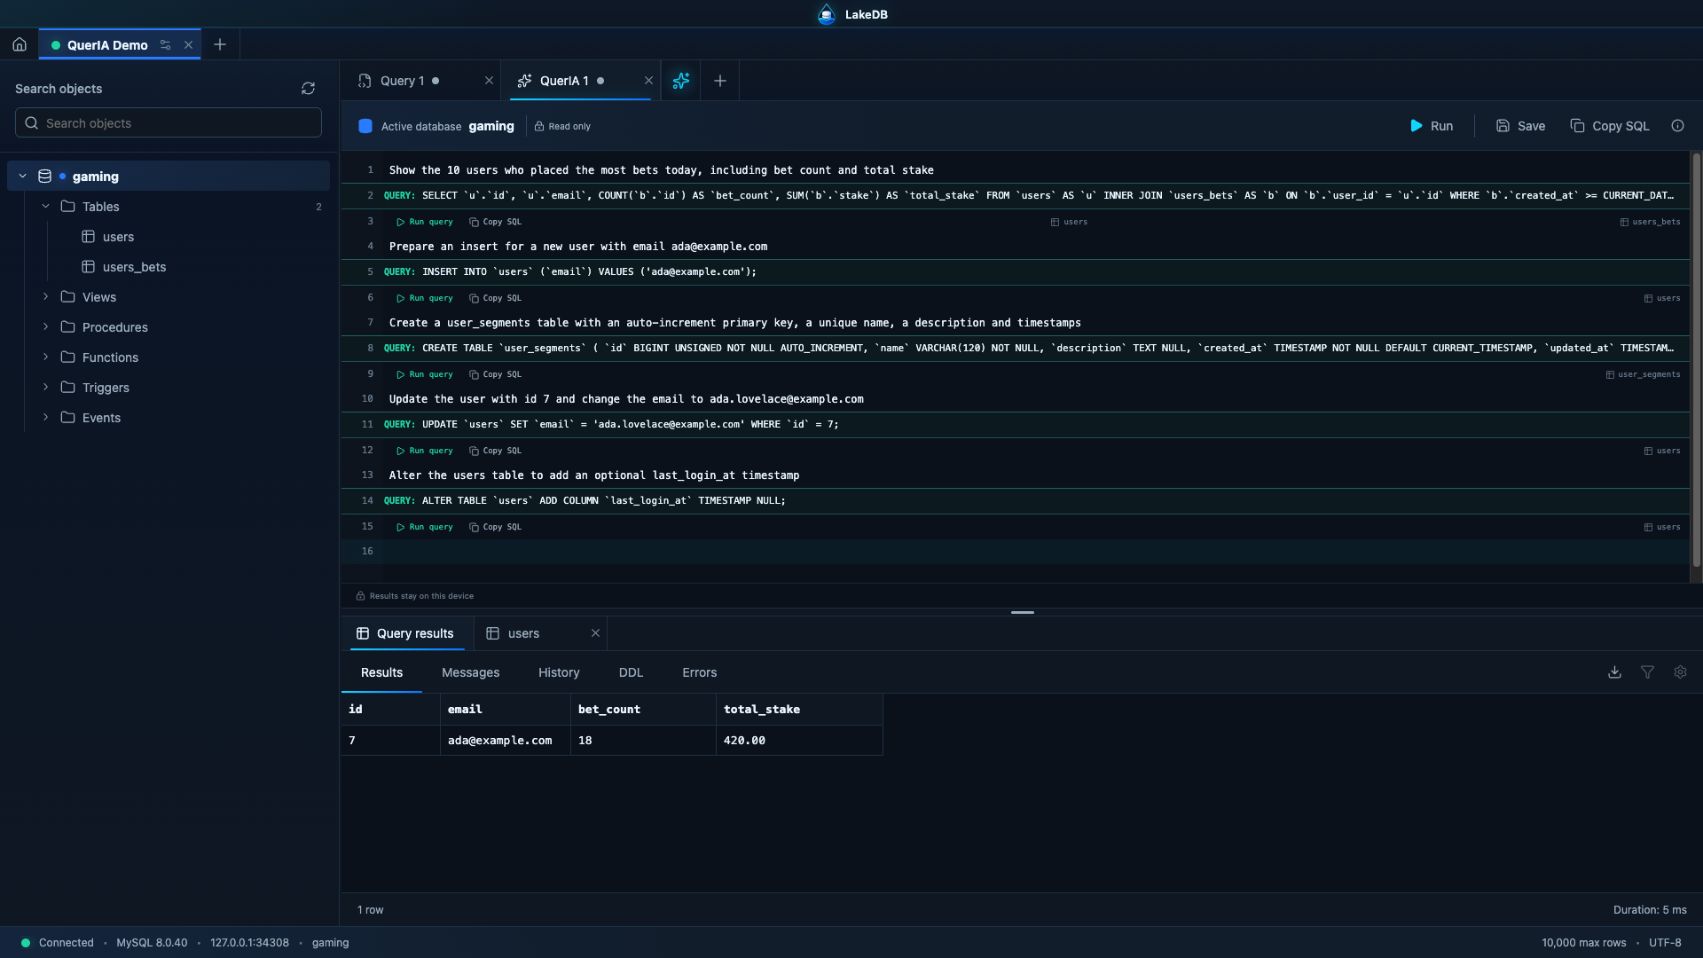Run query for the top bettors SELECT
1703x958 pixels.
pos(425,222)
